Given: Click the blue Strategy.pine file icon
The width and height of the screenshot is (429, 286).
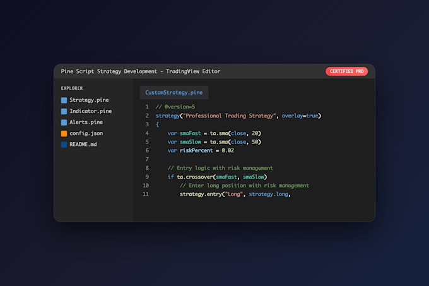Looking at the screenshot, I should point(64,100).
